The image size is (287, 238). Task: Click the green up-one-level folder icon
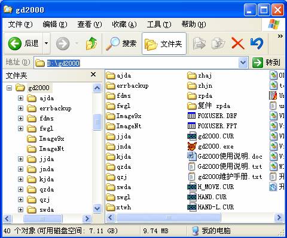[91, 43]
